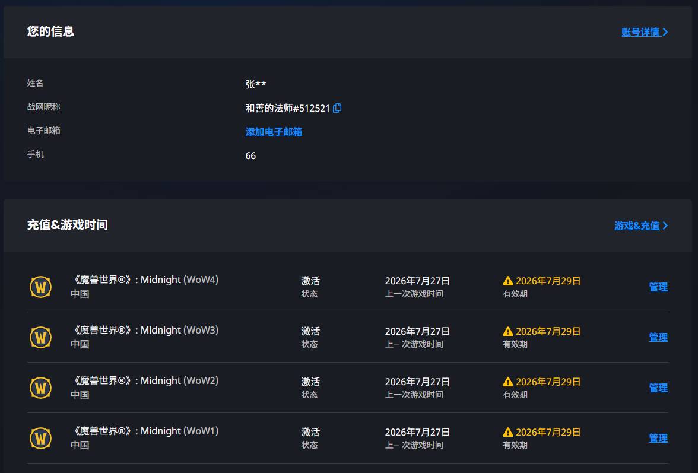Click the WoW2 last played date 2026年7月27日
This screenshot has width=698, height=473.
pos(417,382)
